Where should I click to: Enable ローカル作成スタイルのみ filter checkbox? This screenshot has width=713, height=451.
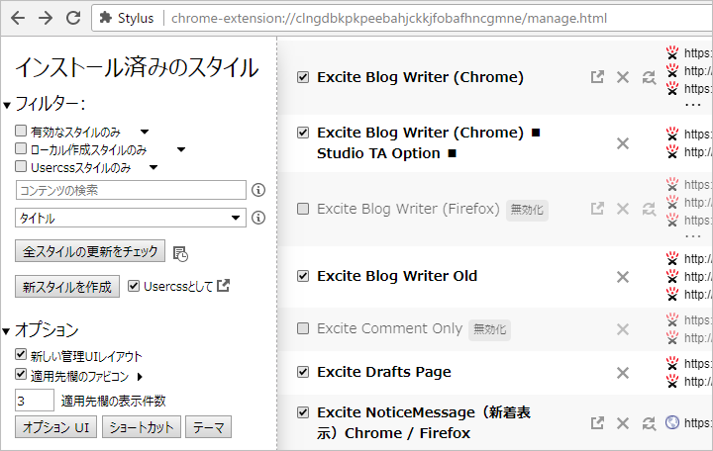click(x=21, y=148)
